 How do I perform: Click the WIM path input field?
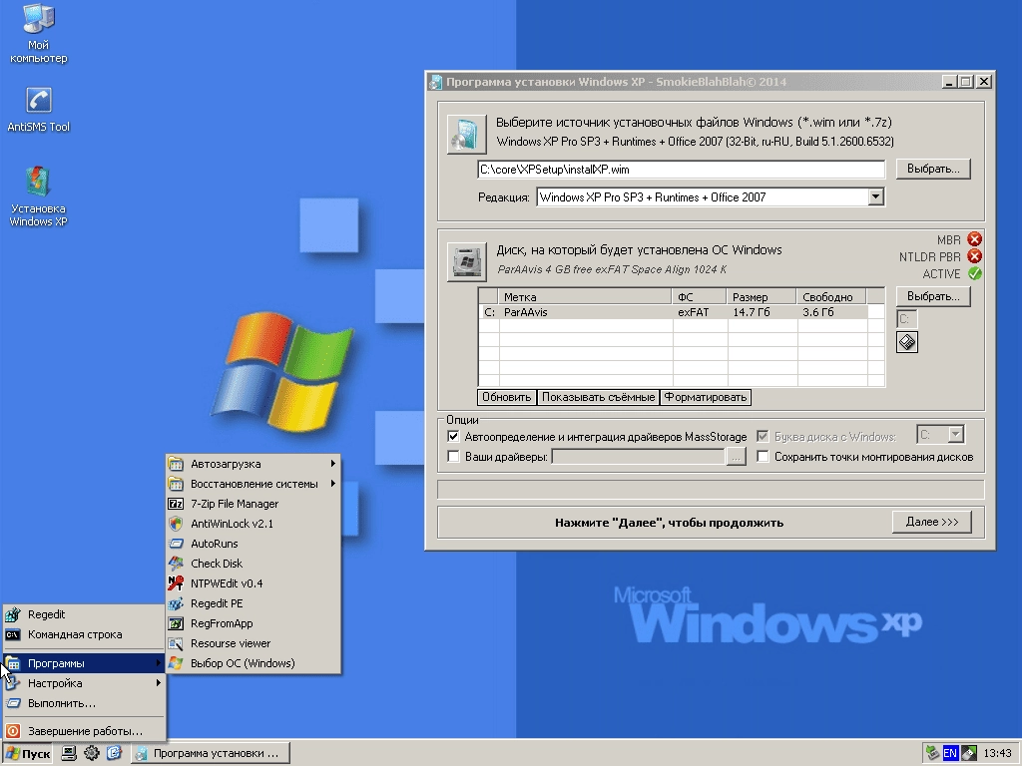[681, 170]
